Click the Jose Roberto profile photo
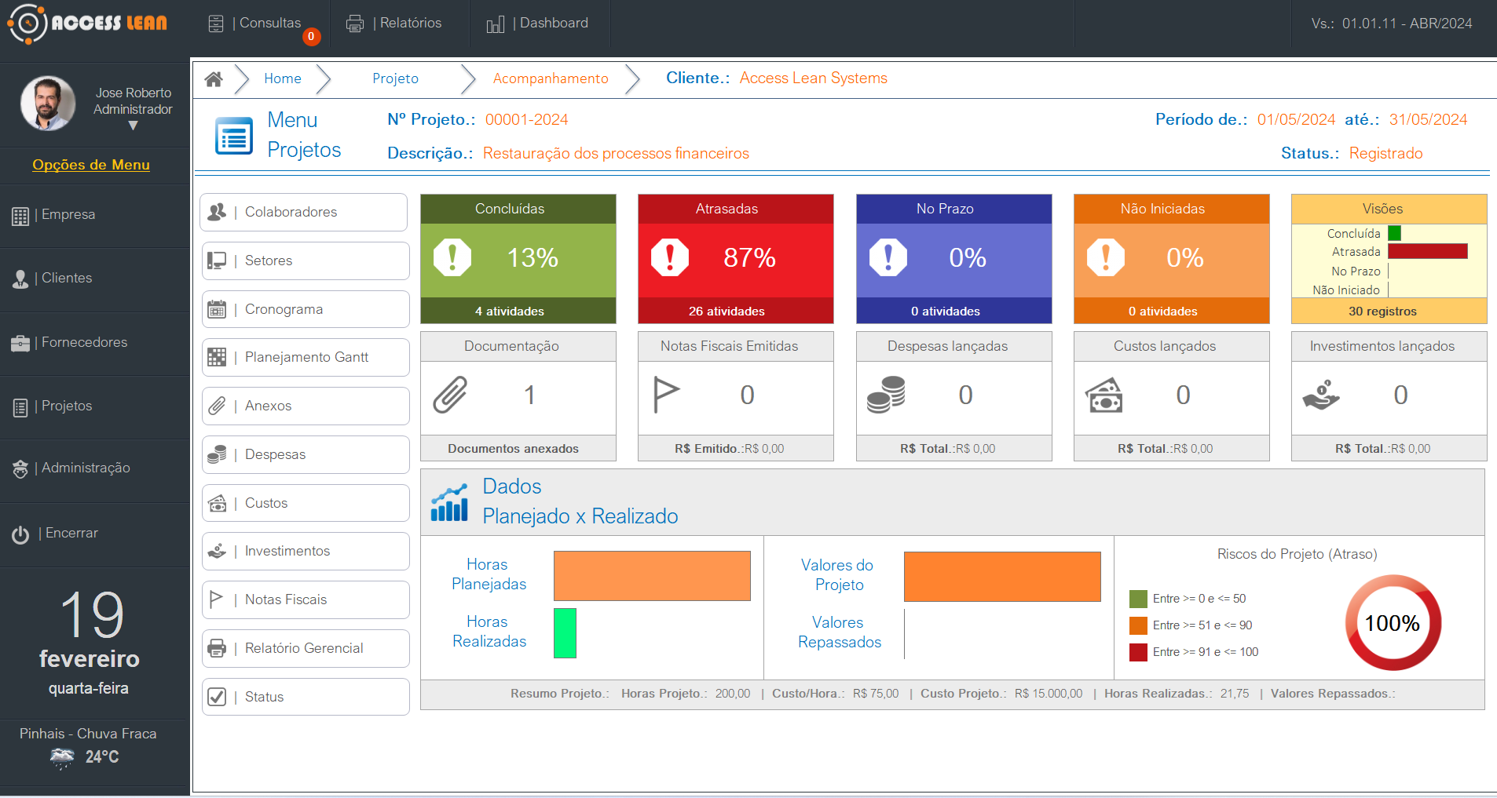This screenshot has height=798, width=1497. click(48, 103)
